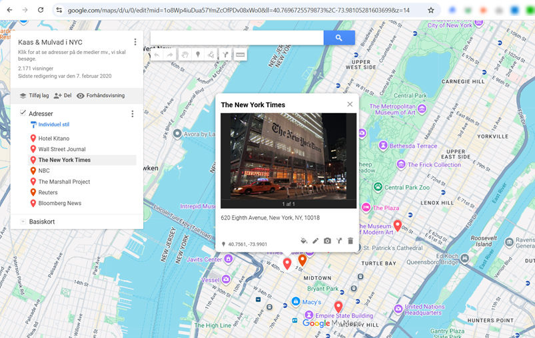Toggle Forhåndsvisning preview mode
This screenshot has height=338, width=535.
101,96
